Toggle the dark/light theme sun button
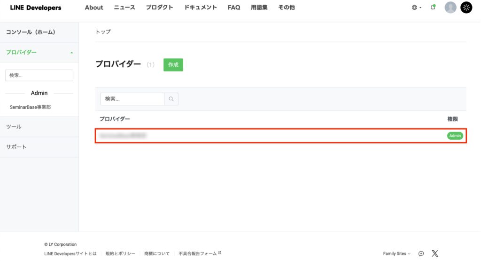This screenshot has width=481, height=261. tap(466, 8)
